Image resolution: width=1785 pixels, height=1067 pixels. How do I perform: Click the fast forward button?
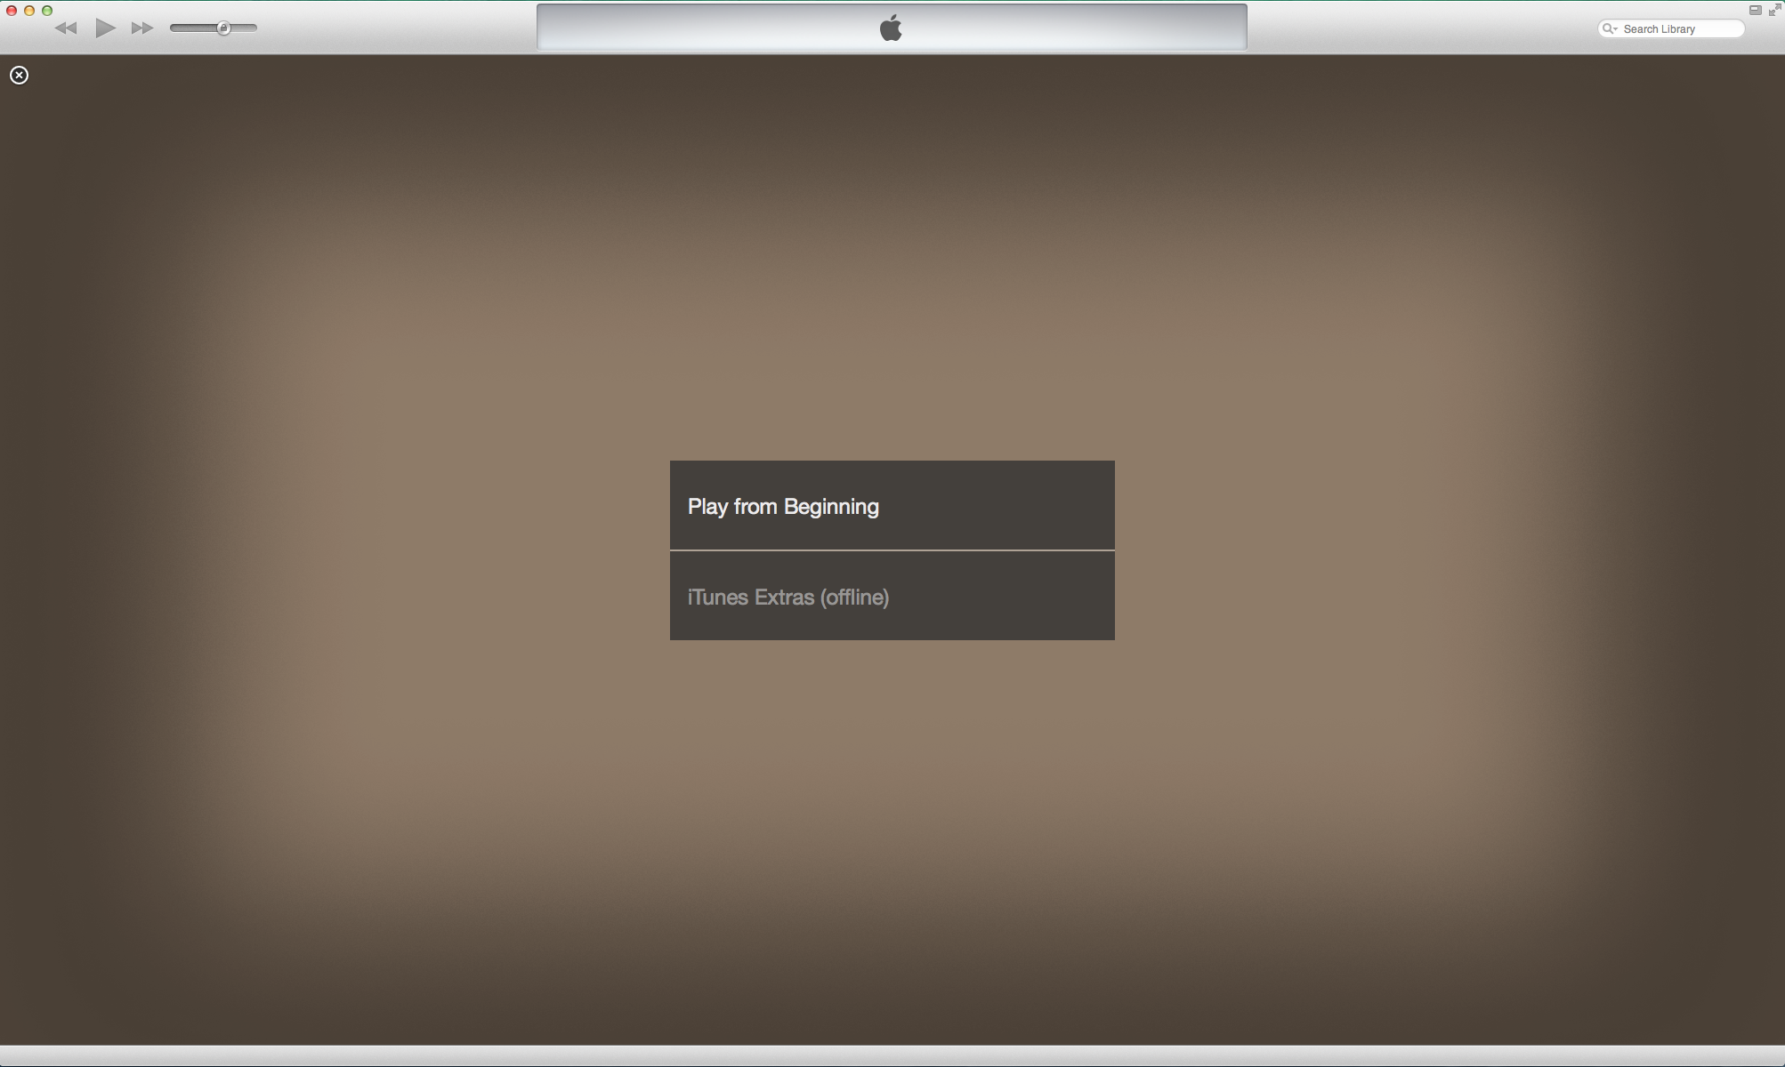(142, 28)
